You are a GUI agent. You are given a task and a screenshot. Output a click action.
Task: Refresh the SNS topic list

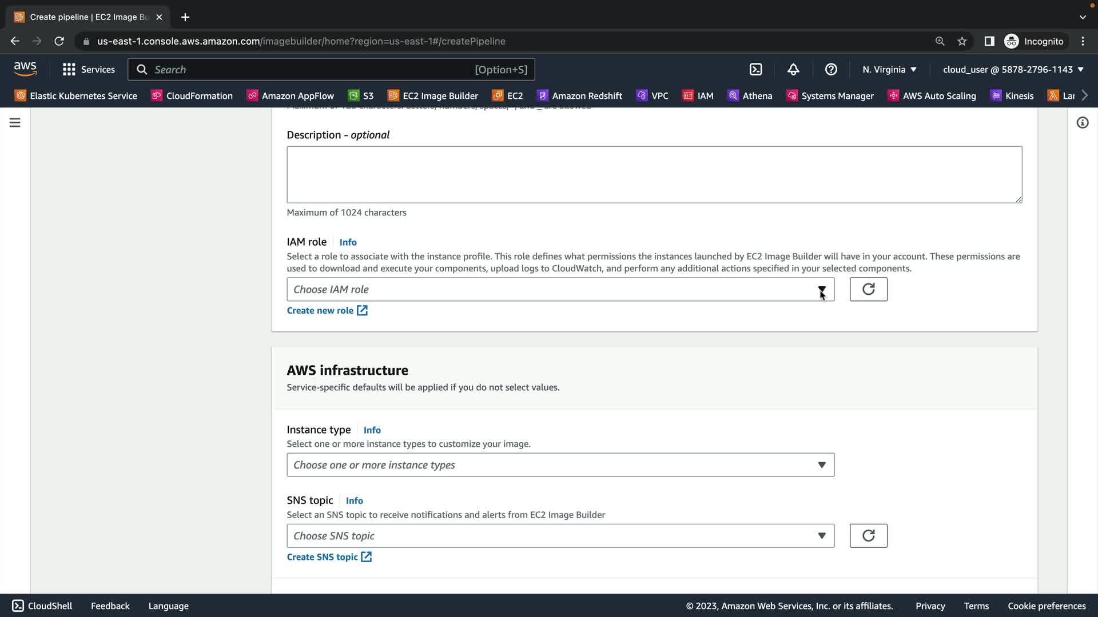tap(868, 536)
